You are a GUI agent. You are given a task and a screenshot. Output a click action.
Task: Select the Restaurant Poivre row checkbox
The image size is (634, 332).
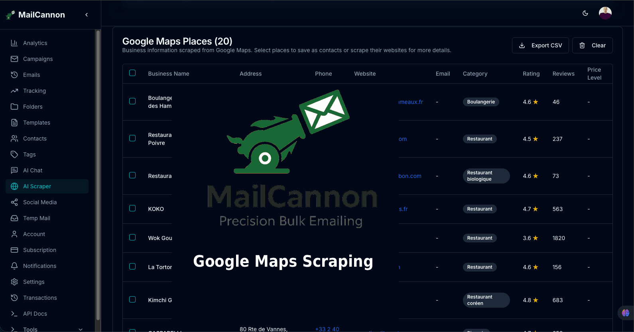coord(132,138)
